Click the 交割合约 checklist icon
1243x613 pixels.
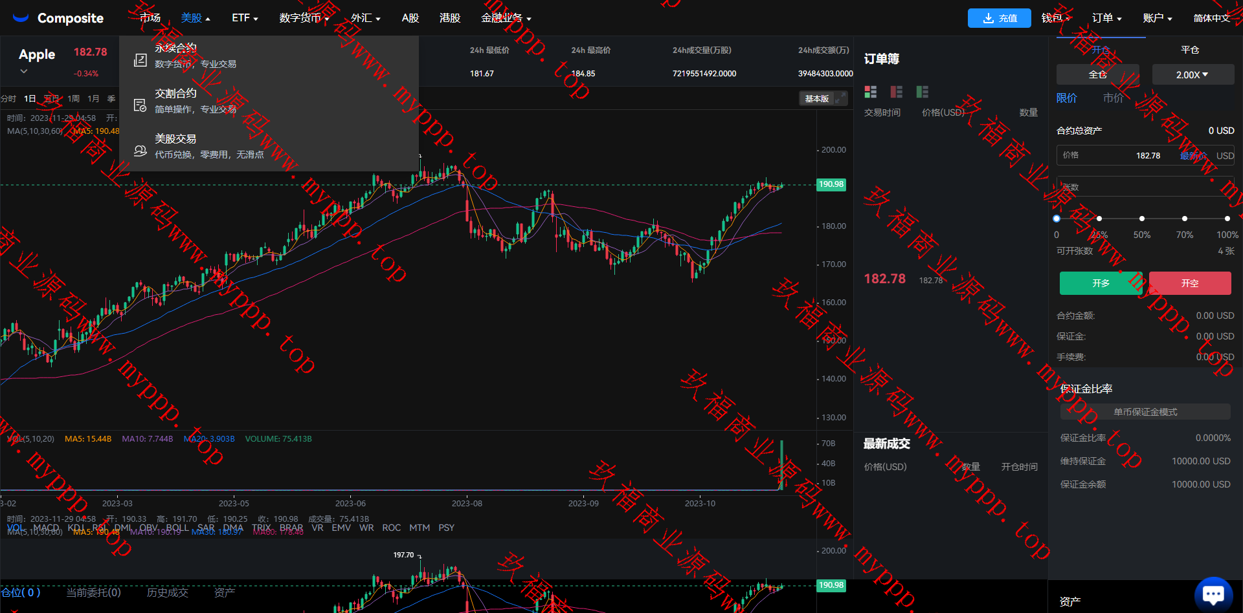tap(140, 105)
